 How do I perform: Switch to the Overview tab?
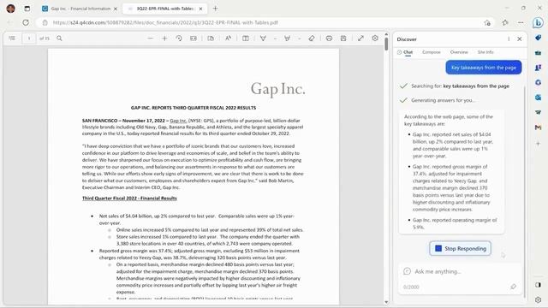459,52
